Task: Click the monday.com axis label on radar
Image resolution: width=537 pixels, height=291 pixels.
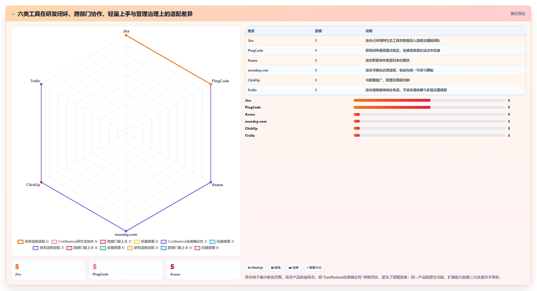Action: [x=126, y=235]
